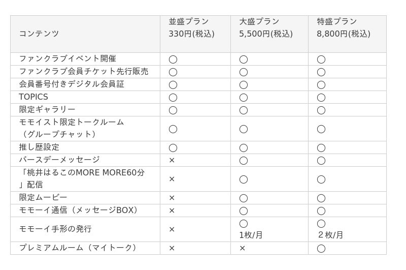This screenshot has width=406, height=270.
Task: Click the circle for プレミアムルーム under 特盛プラン
Action: point(321,249)
